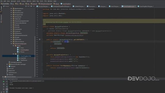The image size is (165, 93).
Task: Expand the ZZAGenerics package
Action: coord(11,33)
